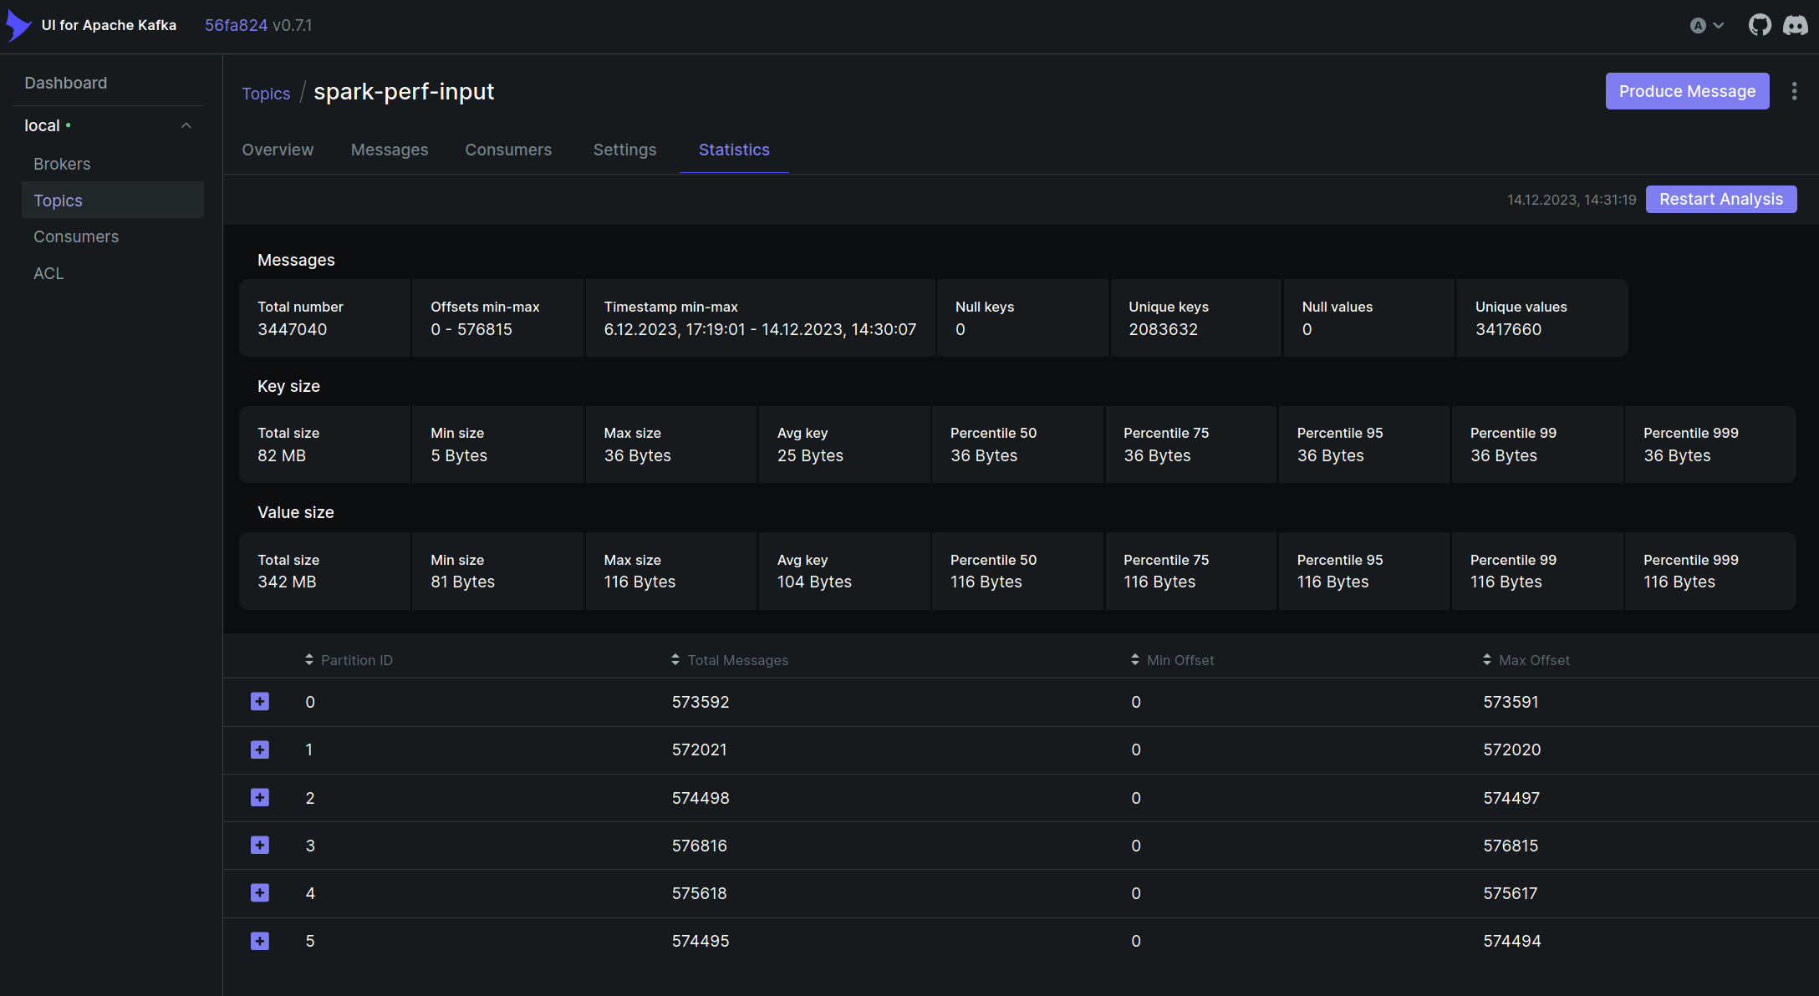The image size is (1819, 996).
Task: Click the UI for Apache Kafka title
Action: pyautogui.click(x=109, y=25)
